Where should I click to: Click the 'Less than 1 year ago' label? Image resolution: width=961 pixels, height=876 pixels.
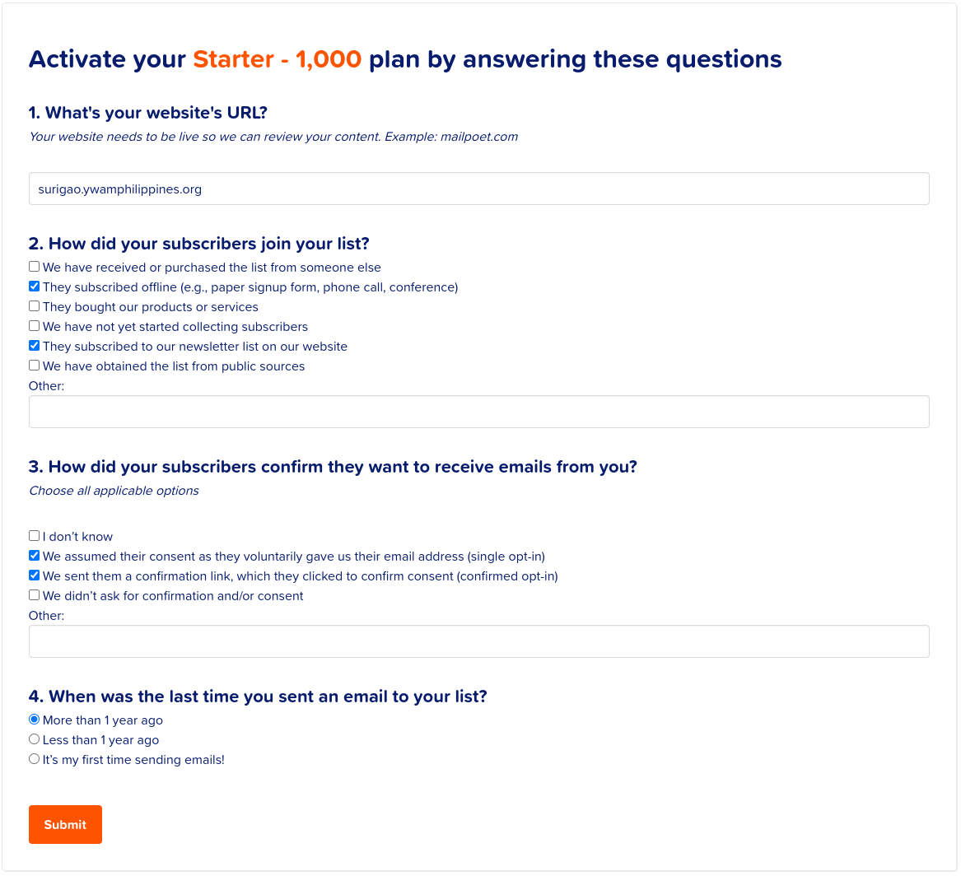coord(100,740)
